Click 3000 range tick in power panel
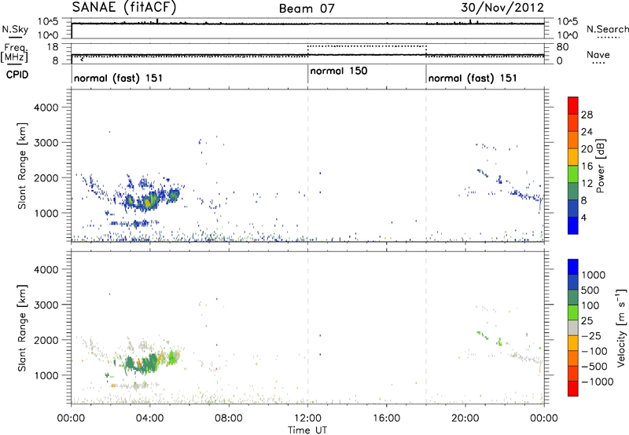This screenshot has width=629, height=435. (x=46, y=143)
